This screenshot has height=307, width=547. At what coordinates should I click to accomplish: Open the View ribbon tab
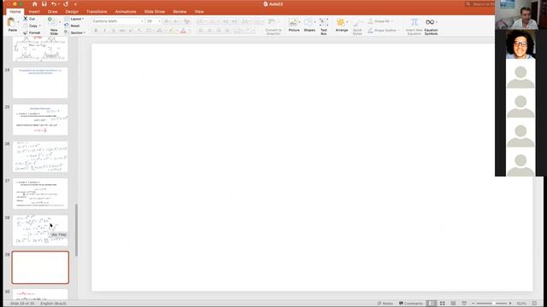pos(199,11)
